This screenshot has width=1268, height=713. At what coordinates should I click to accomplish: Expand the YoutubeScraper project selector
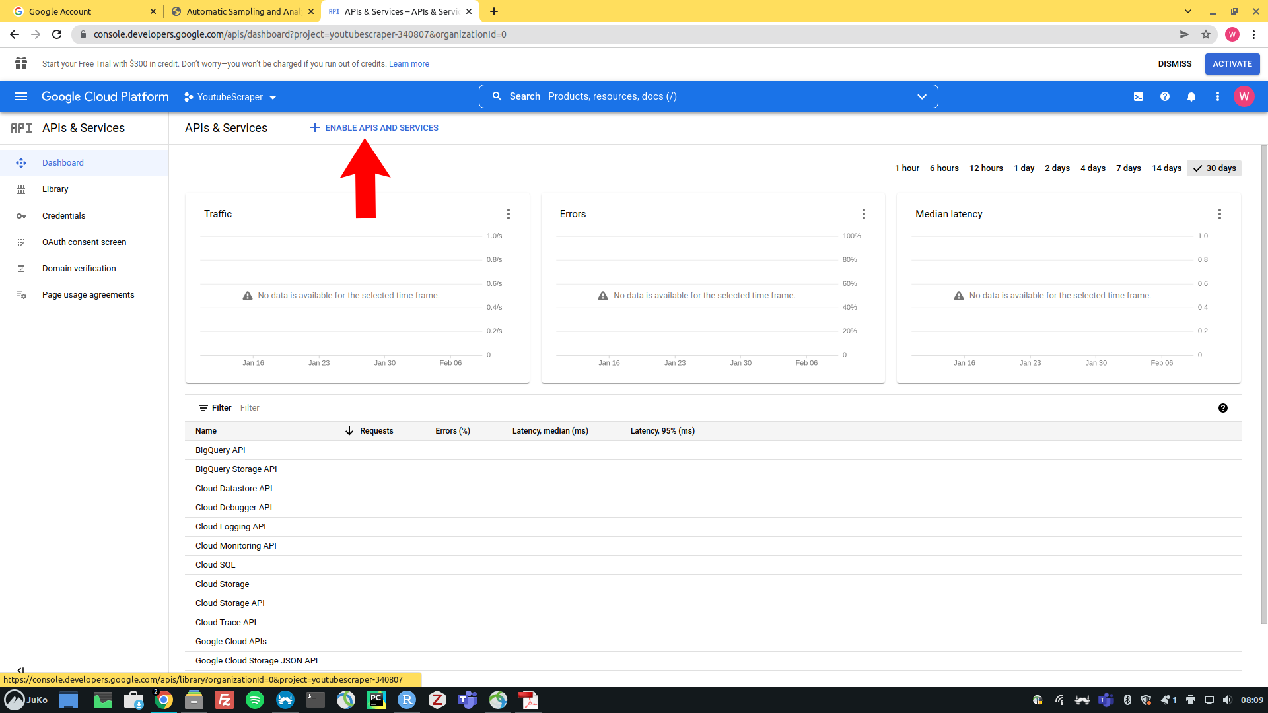click(x=230, y=97)
